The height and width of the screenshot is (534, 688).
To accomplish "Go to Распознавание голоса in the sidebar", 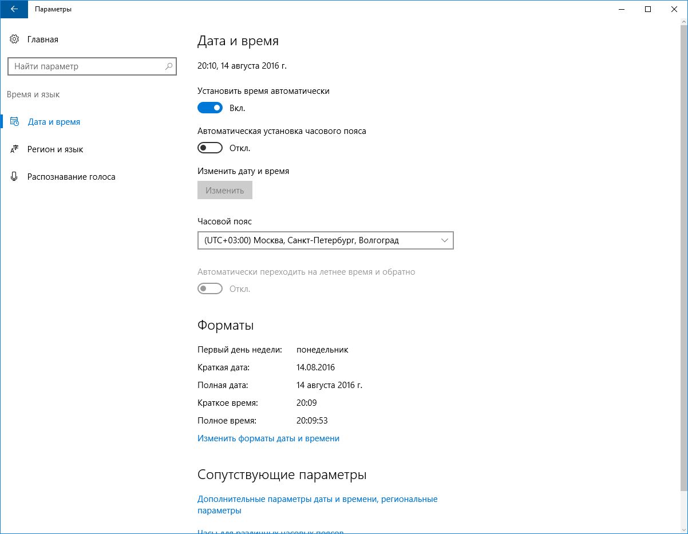I will 71,177.
